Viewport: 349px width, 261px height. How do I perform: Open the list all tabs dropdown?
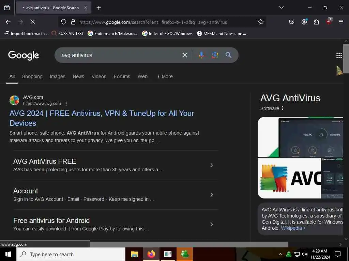(x=281, y=7)
